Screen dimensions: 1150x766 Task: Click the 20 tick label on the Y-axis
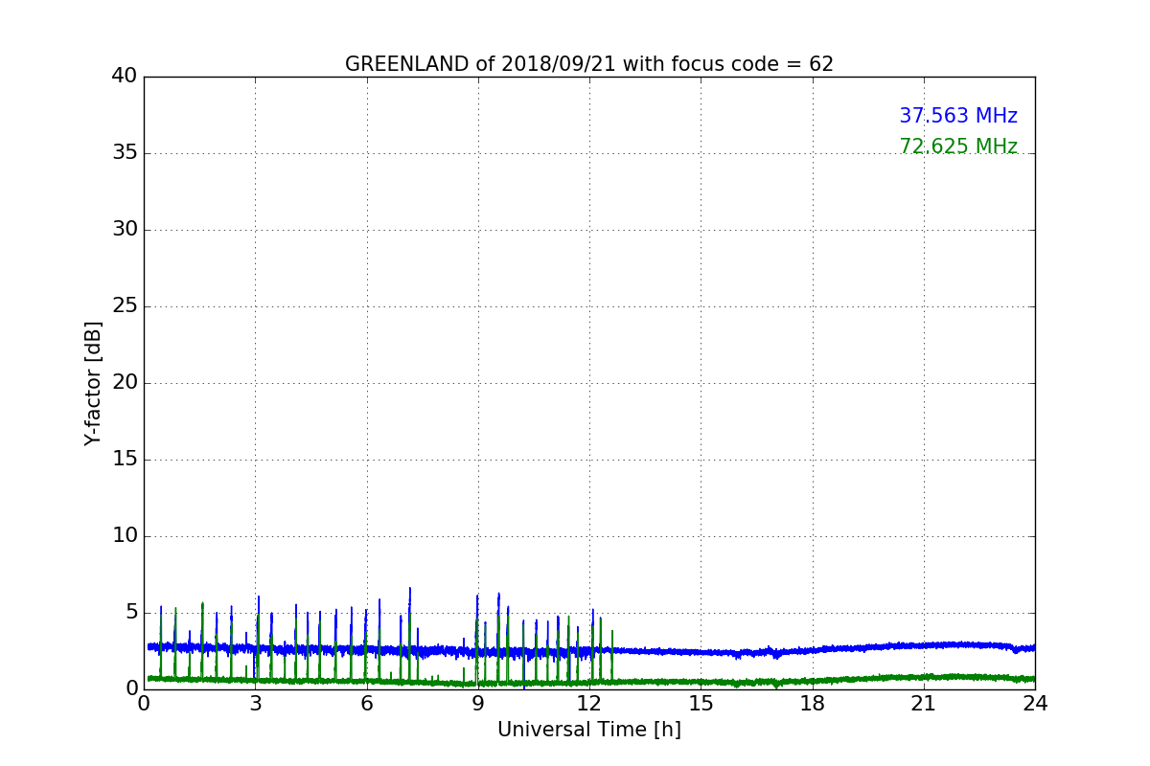click(x=125, y=383)
